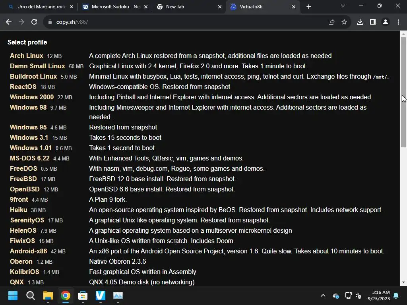Image resolution: width=407 pixels, height=305 pixels.
Task: Open the blue V app in taskbar
Action: [x=101, y=295]
